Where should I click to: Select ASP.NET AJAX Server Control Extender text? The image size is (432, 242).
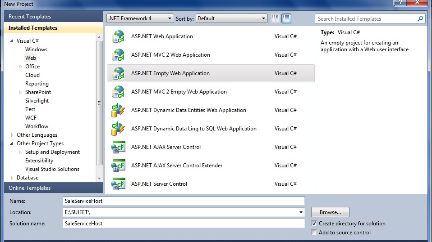pos(177,166)
